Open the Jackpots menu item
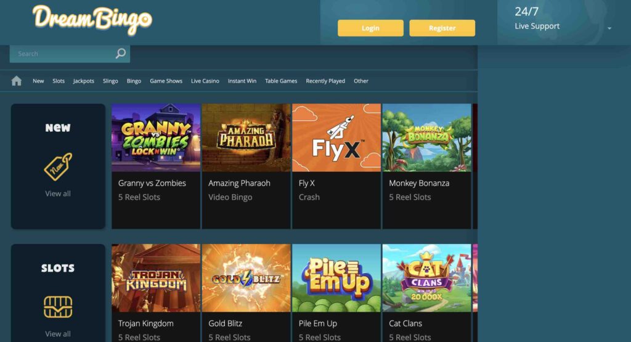The width and height of the screenshot is (631, 342). [84, 81]
